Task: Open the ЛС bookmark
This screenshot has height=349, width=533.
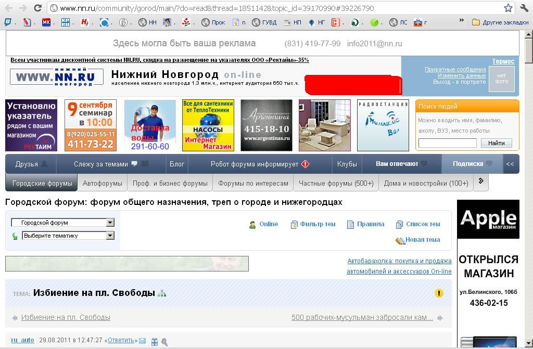Action: coord(398,22)
